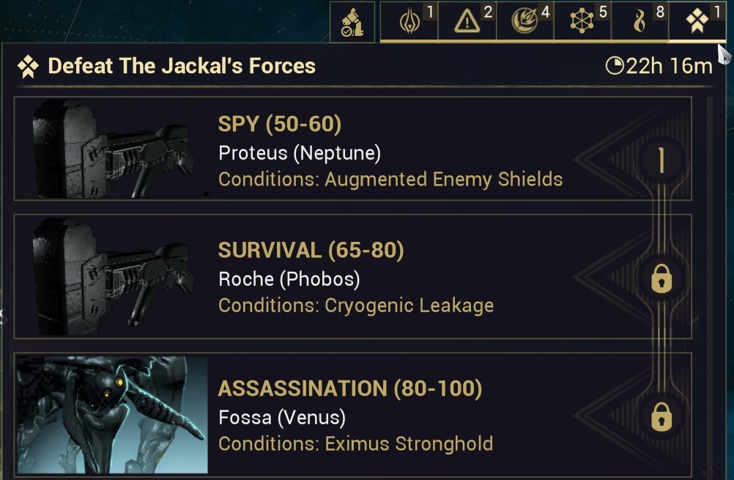Click the padlock on the Survival mission
Image resolution: width=734 pixels, height=480 pixels.
pos(661,278)
